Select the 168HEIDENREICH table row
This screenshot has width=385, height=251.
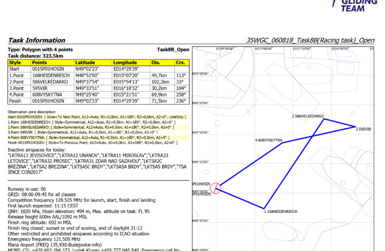tap(50, 75)
